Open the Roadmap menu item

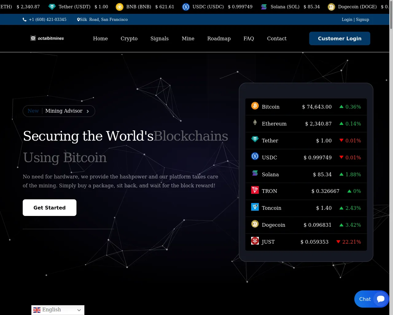(219, 38)
